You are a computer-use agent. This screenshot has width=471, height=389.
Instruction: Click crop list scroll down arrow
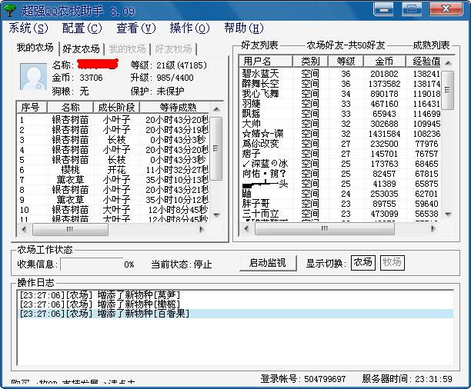[x=216, y=215]
